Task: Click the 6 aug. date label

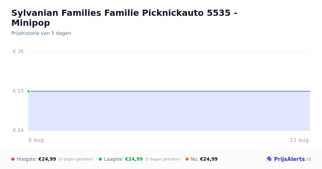Action: 37,140
